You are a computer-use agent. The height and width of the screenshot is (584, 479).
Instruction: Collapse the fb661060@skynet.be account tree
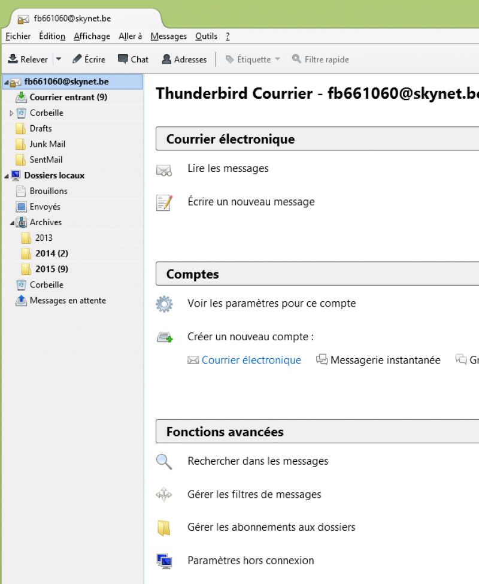coord(7,82)
